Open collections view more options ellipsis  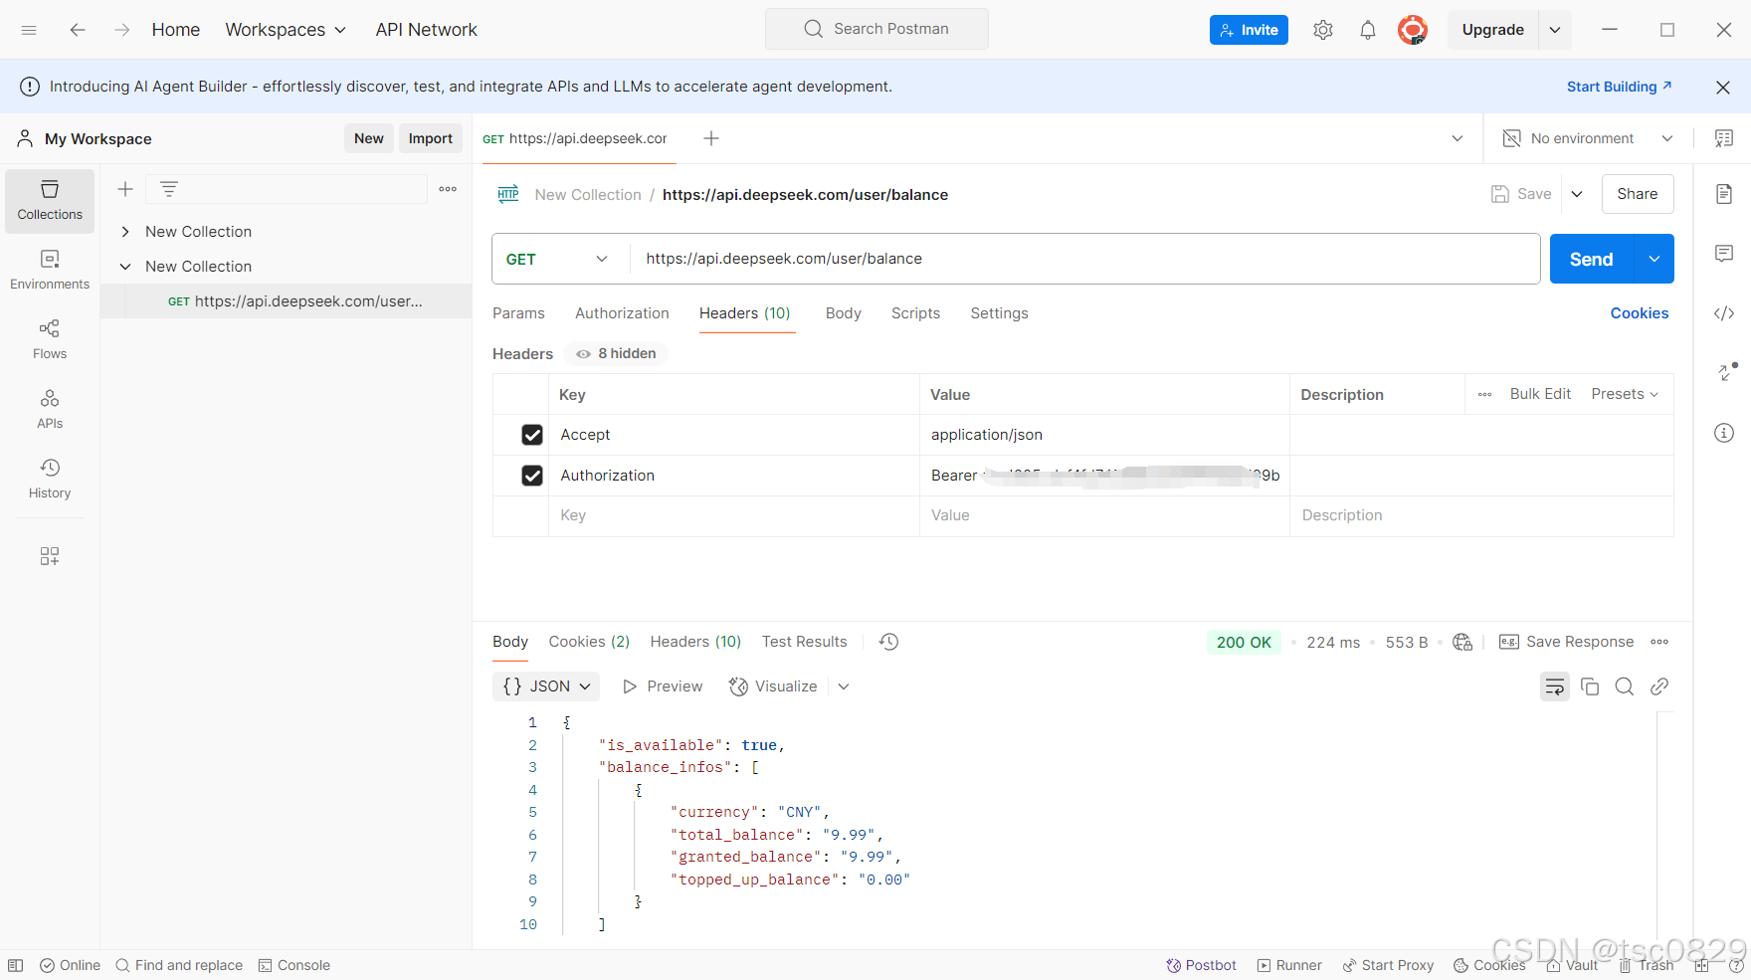coord(448,189)
